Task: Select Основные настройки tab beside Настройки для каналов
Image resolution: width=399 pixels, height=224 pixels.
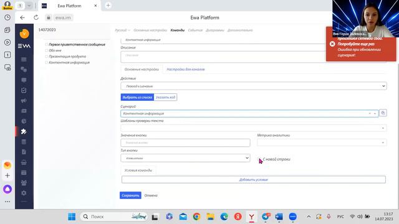Action: pyautogui.click(x=142, y=69)
